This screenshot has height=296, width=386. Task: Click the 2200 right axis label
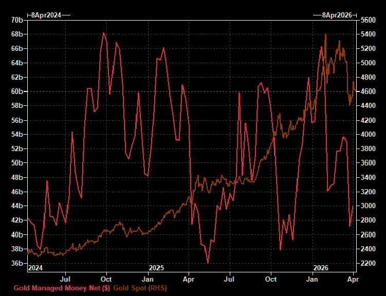(x=369, y=264)
